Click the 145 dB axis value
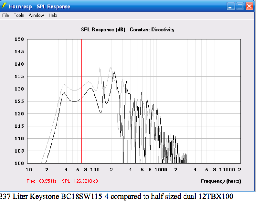This screenshot has height=202, width=258. coord(19,52)
